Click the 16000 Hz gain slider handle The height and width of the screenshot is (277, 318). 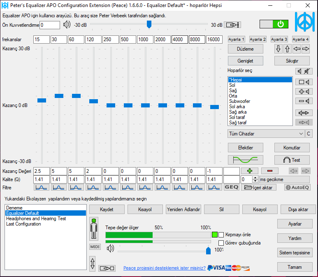[214, 107]
